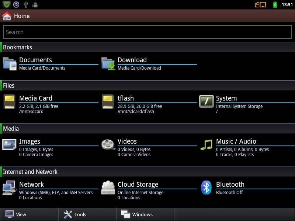Open the System storage terminal icon
The height and width of the screenshot is (221, 295).
tap(206, 101)
